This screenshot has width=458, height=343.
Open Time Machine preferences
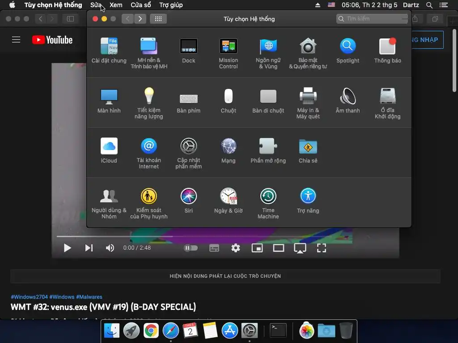268,204
